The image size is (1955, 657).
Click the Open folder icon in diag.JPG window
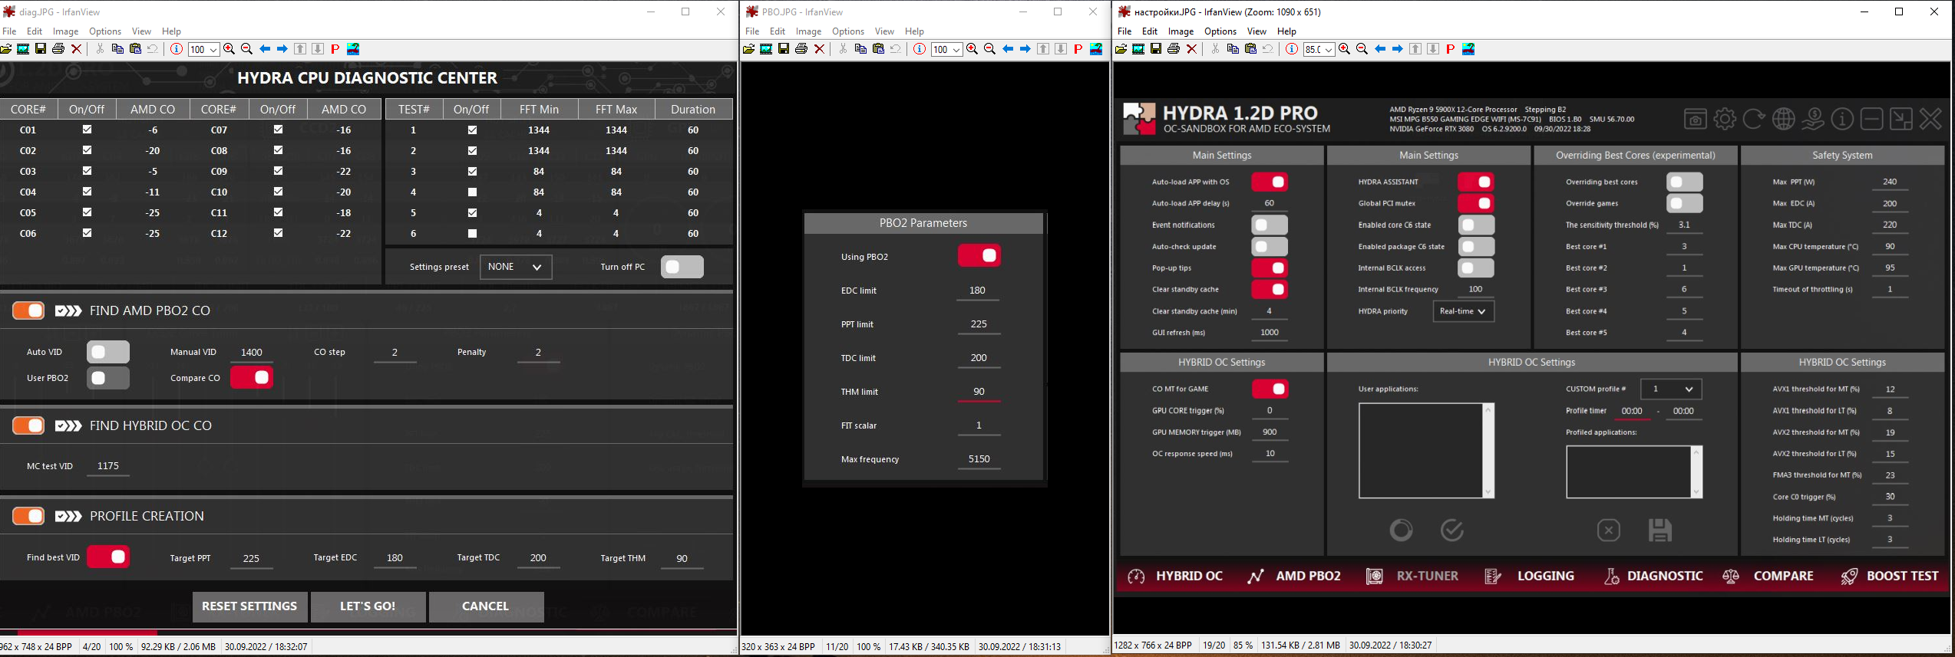tap(6, 49)
